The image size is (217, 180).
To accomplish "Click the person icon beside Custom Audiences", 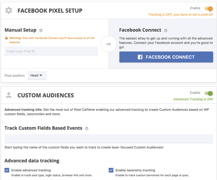I will [9, 95].
